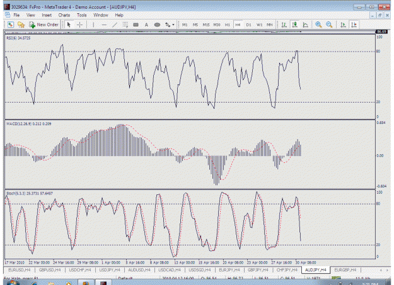Viewport: 394px width, 285px height.
Task: Switch to candlestick chart icon
Action: tap(294, 25)
